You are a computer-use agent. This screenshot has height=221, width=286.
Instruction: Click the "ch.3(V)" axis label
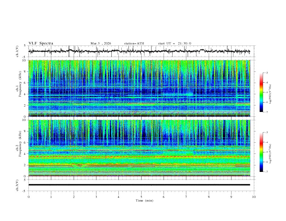pyautogui.click(x=17, y=185)
